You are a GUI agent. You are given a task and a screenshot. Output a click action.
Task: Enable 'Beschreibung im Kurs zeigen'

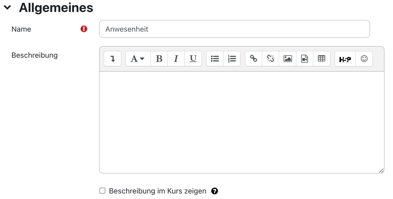tap(102, 191)
